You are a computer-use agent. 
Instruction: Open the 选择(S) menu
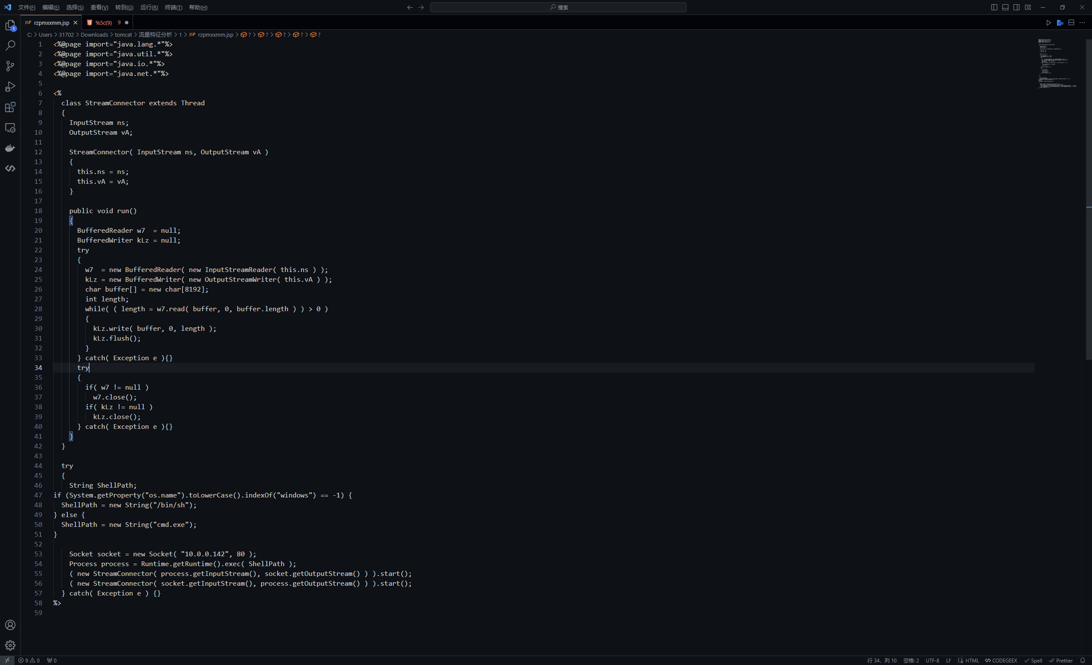coord(75,7)
